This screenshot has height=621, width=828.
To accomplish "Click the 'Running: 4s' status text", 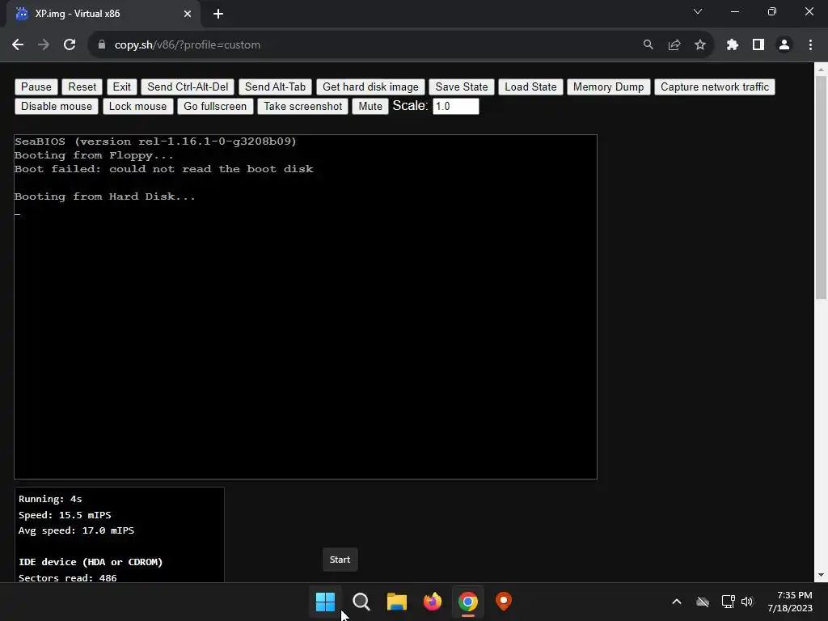I will 50,499.
